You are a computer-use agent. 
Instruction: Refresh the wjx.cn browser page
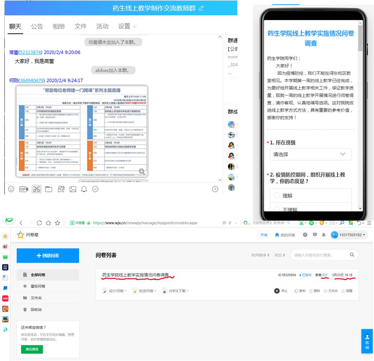pyautogui.click(x=39, y=223)
